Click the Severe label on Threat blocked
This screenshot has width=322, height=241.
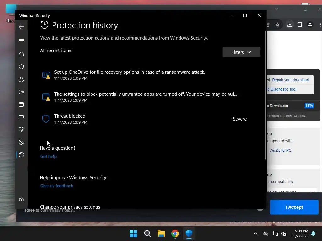point(240,119)
